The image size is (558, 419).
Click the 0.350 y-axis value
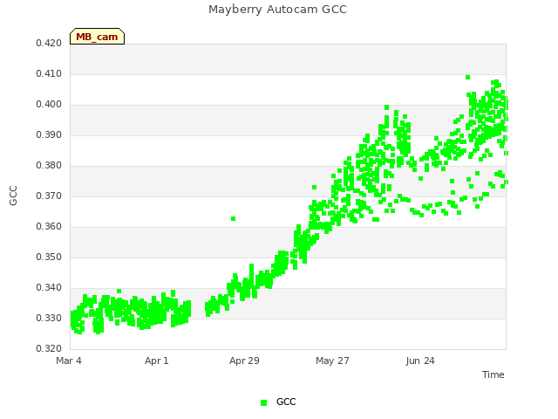[x=49, y=258]
